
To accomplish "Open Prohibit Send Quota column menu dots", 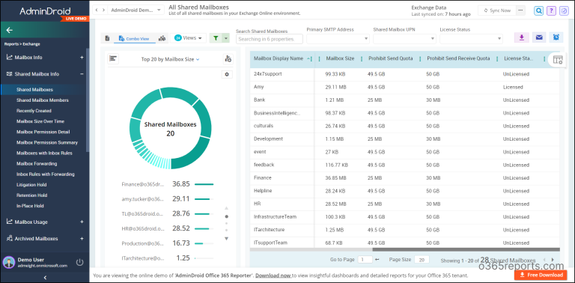I will click(420, 59).
